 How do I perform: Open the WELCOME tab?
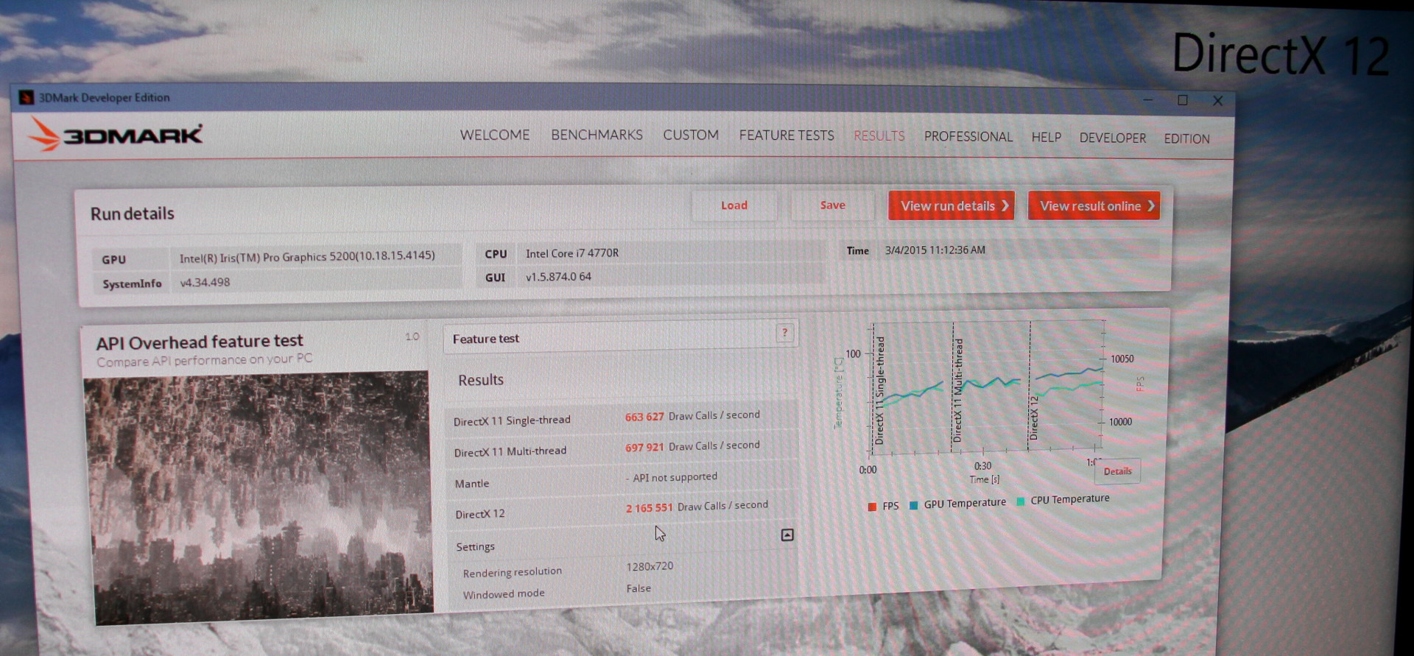pyautogui.click(x=495, y=135)
